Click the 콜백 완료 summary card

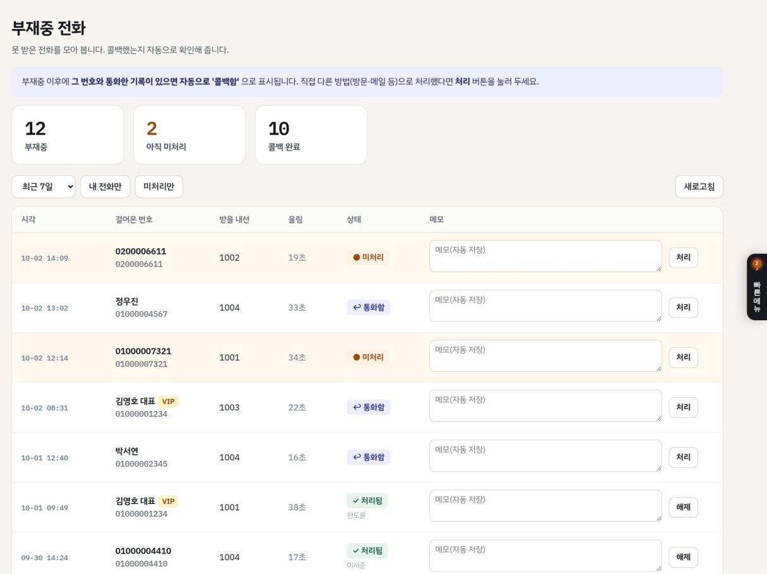tap(311, 135)
